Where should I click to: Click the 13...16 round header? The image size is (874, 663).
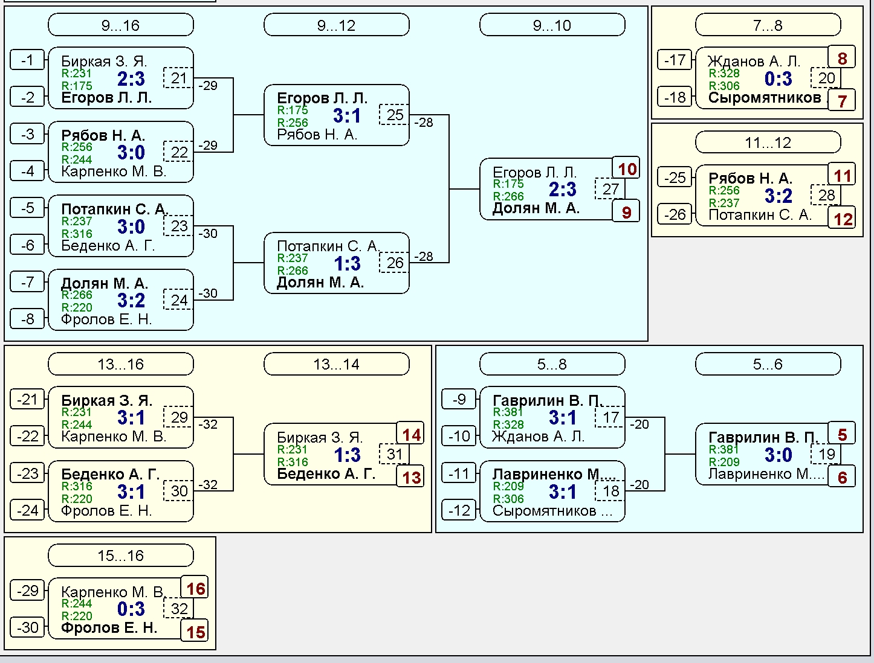pos(121,364)
